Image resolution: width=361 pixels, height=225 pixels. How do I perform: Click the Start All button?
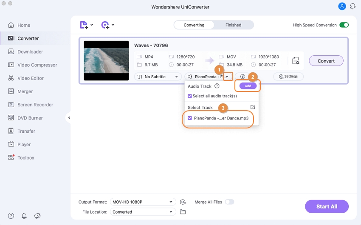coord(327,207)
